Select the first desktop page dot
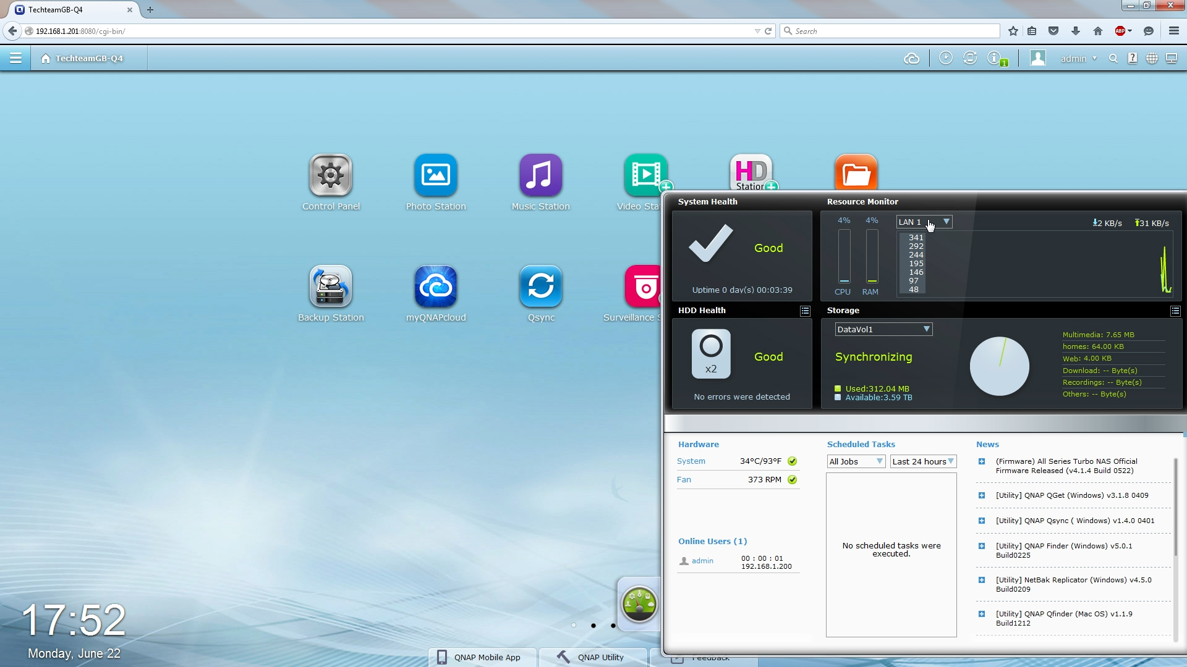The image size is (1187, 667). pyautogui.click(x=573, y=625)
